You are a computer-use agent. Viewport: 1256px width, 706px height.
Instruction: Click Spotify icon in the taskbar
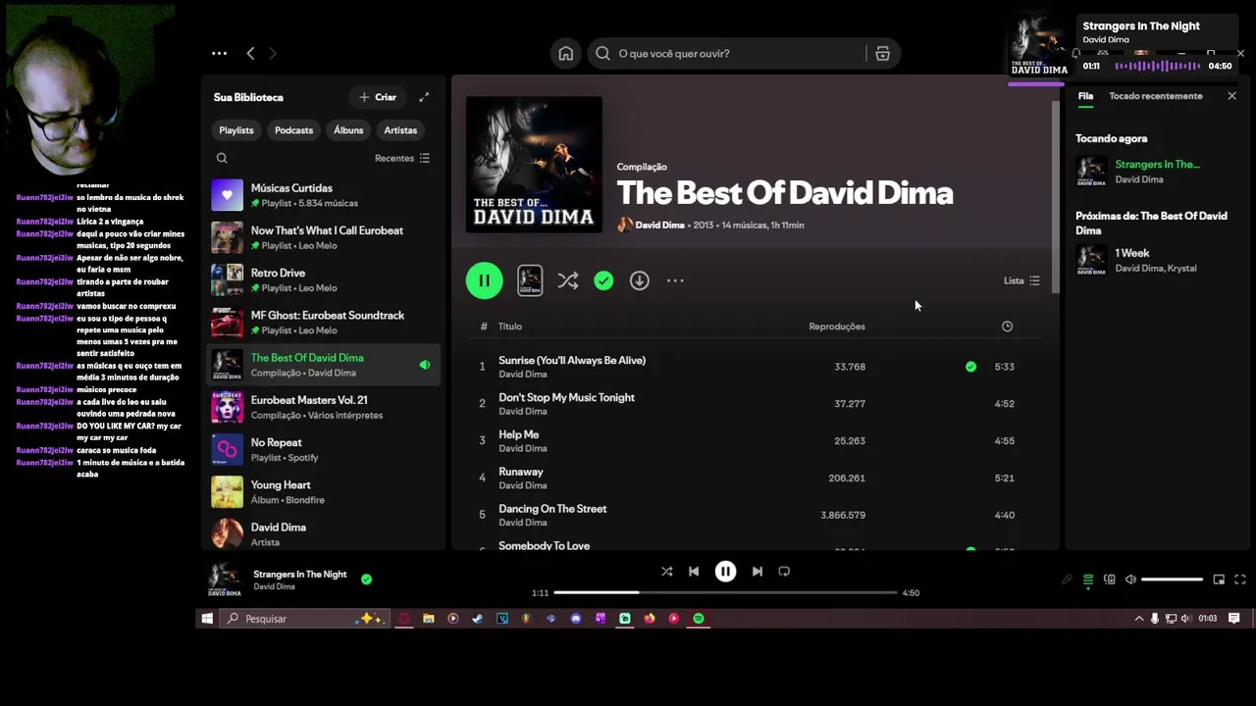click(699, 619)
